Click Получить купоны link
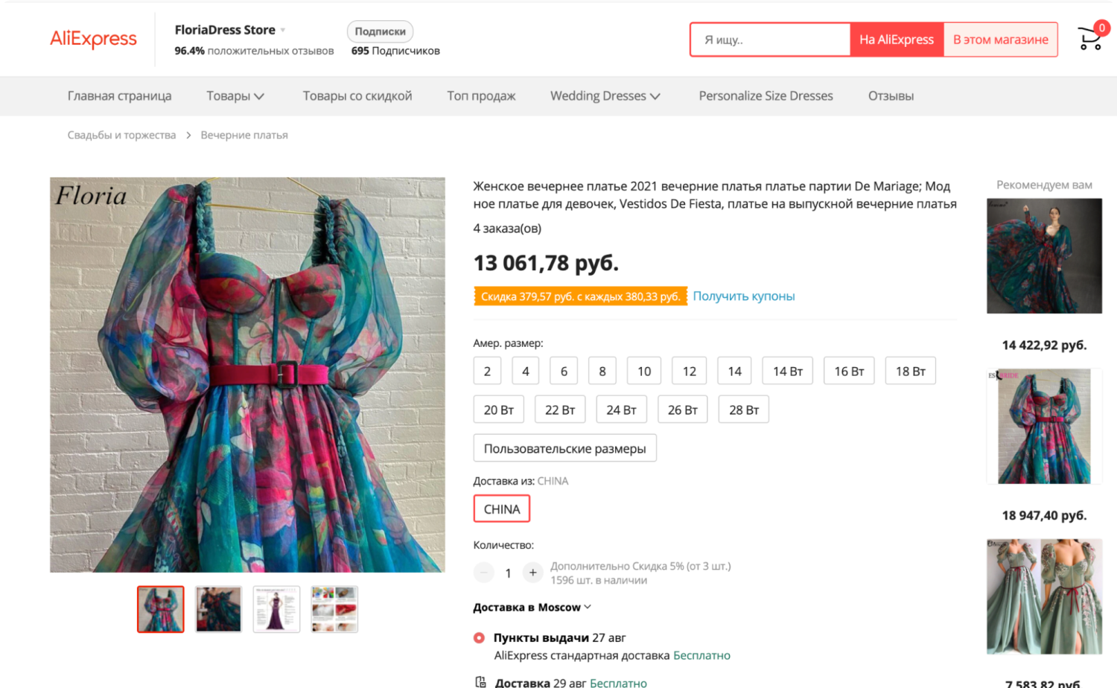Image resolution: width=1117 pixels, height=688 pixels. pos(743,296)
